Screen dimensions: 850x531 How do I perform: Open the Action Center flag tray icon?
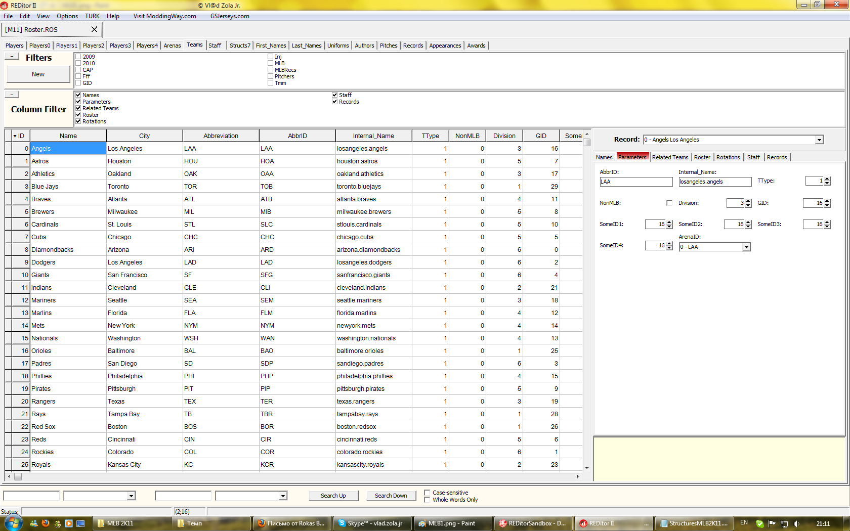[772, 523]
